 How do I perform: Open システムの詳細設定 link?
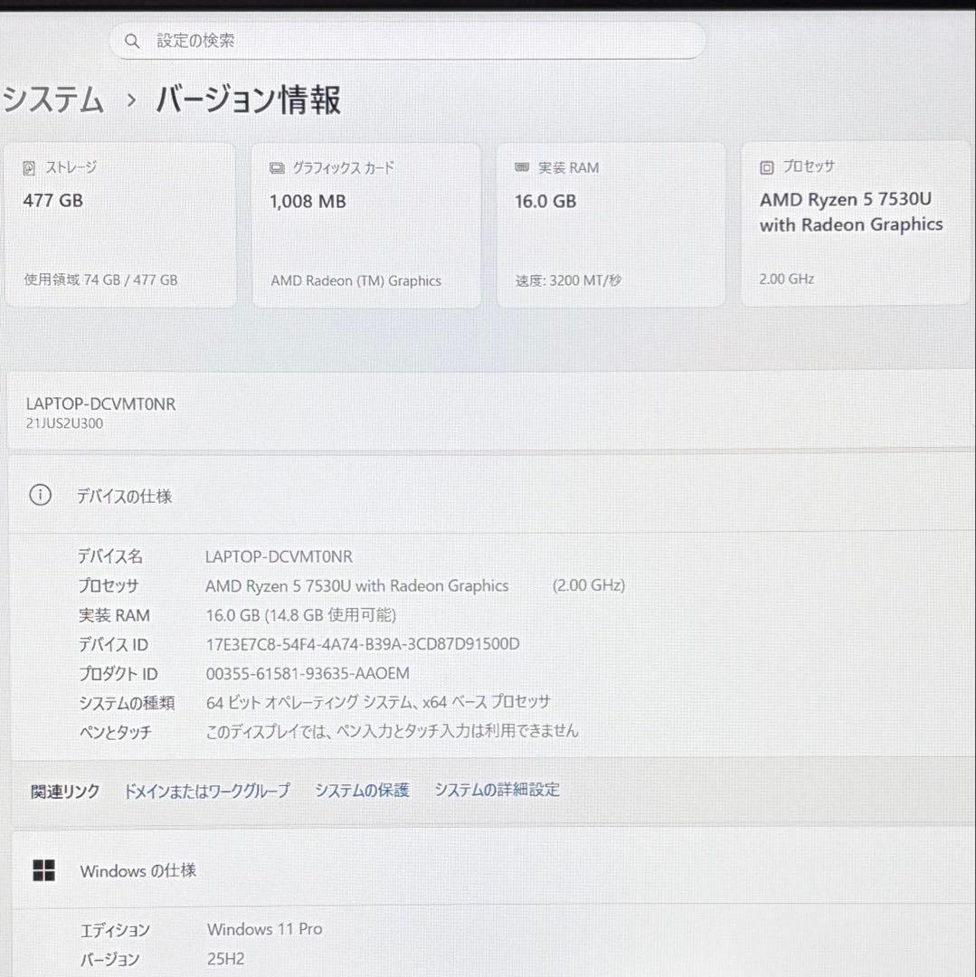pyautogui.click(x=497, y=789)
